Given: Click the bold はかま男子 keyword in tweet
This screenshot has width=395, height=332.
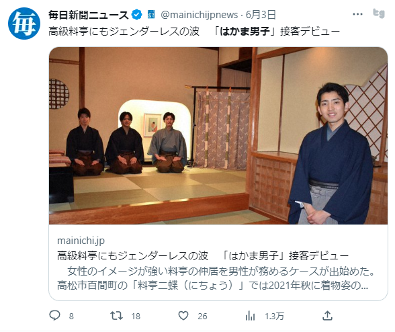Looking at the screenshot, I should (x=245, y=32).
